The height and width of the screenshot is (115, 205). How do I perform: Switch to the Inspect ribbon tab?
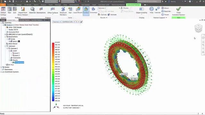pos(44,5)
